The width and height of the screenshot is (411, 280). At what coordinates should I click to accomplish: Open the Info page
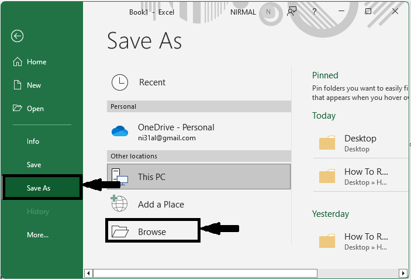coord(33,141)
